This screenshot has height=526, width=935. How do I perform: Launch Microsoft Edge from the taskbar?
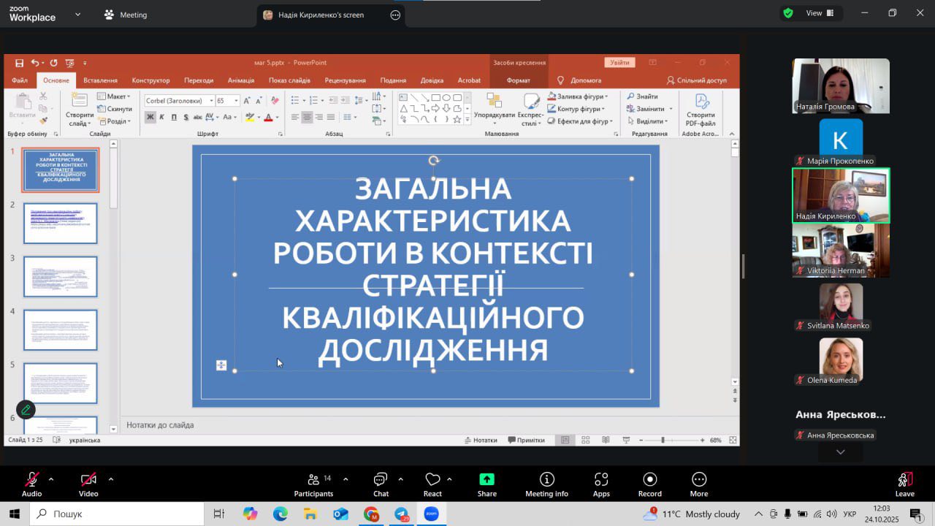280,514
